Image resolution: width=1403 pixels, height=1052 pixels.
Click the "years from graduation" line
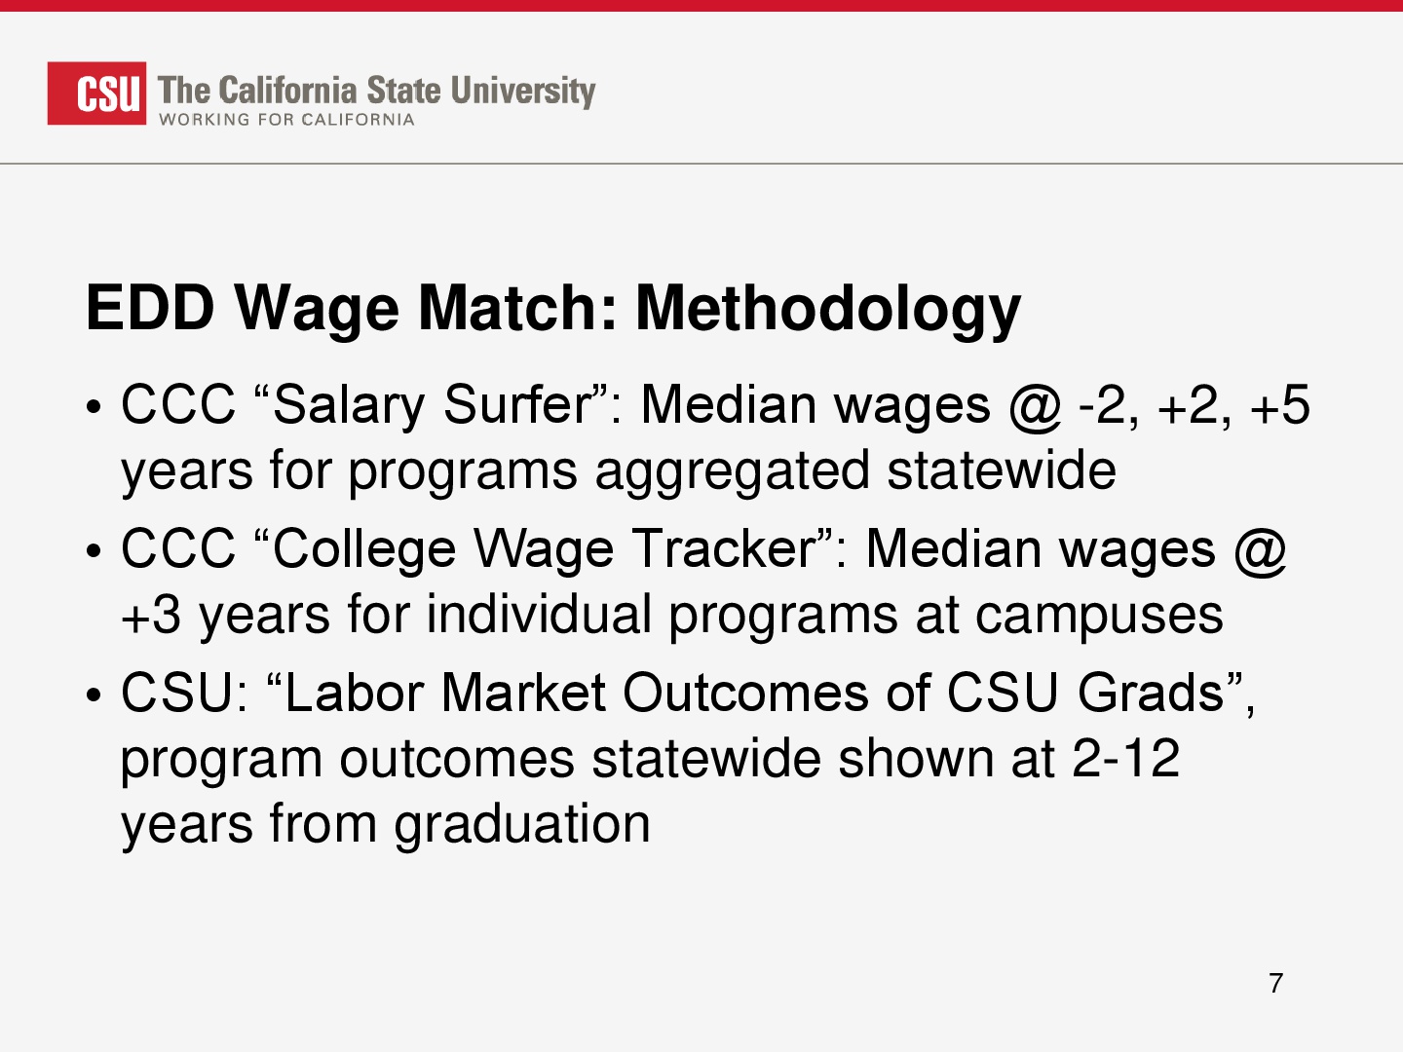tap(386, 825)
